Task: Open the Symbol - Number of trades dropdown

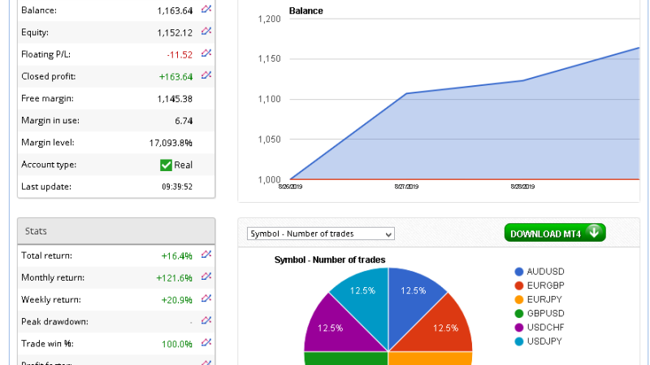Action: (320, 234)
